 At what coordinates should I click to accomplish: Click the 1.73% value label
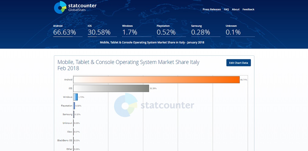point(81,97)
